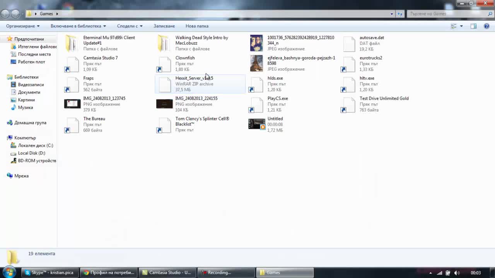Select Домашна група in the sidebar
Image resolution: width=495 pixels, height=278 pixels.
tap(30, 123)
